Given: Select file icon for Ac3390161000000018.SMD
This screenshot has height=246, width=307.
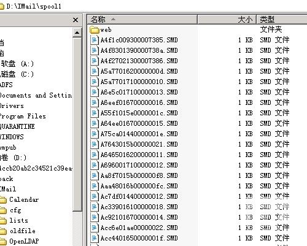Looking at the screenshot, I should coord(95,207).
